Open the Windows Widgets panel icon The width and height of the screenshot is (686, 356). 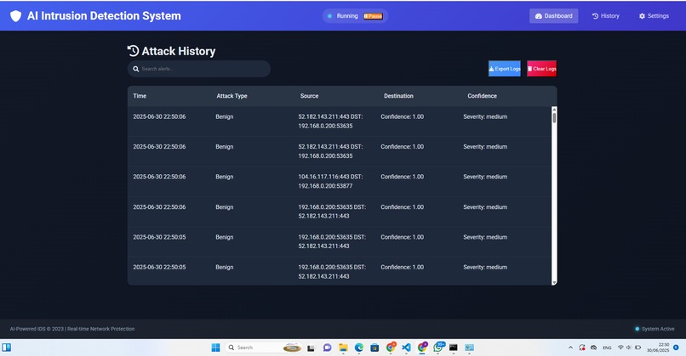pos(7,348)
